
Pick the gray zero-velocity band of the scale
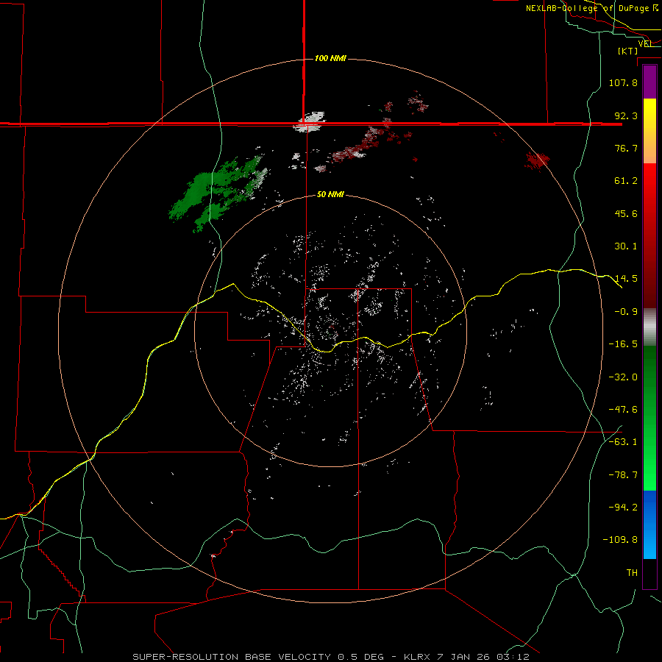[649, 327]
